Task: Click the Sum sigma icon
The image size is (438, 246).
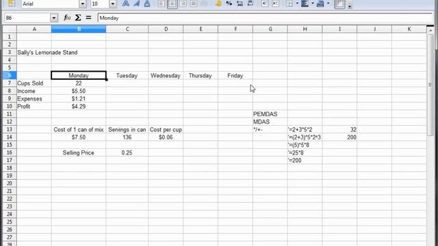Action: 78,18
